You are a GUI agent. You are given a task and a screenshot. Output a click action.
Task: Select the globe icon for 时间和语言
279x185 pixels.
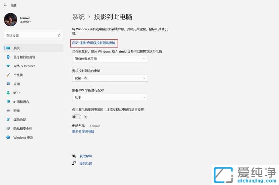point(8,101)
